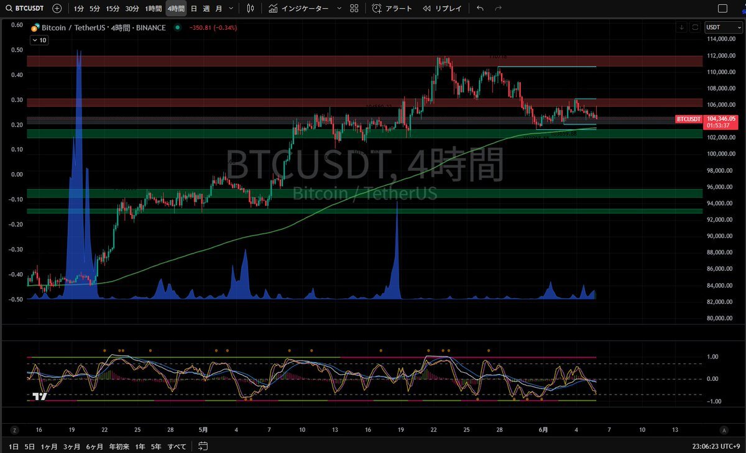
Task: Select the 5分 interval
Action: click(94, 9)
